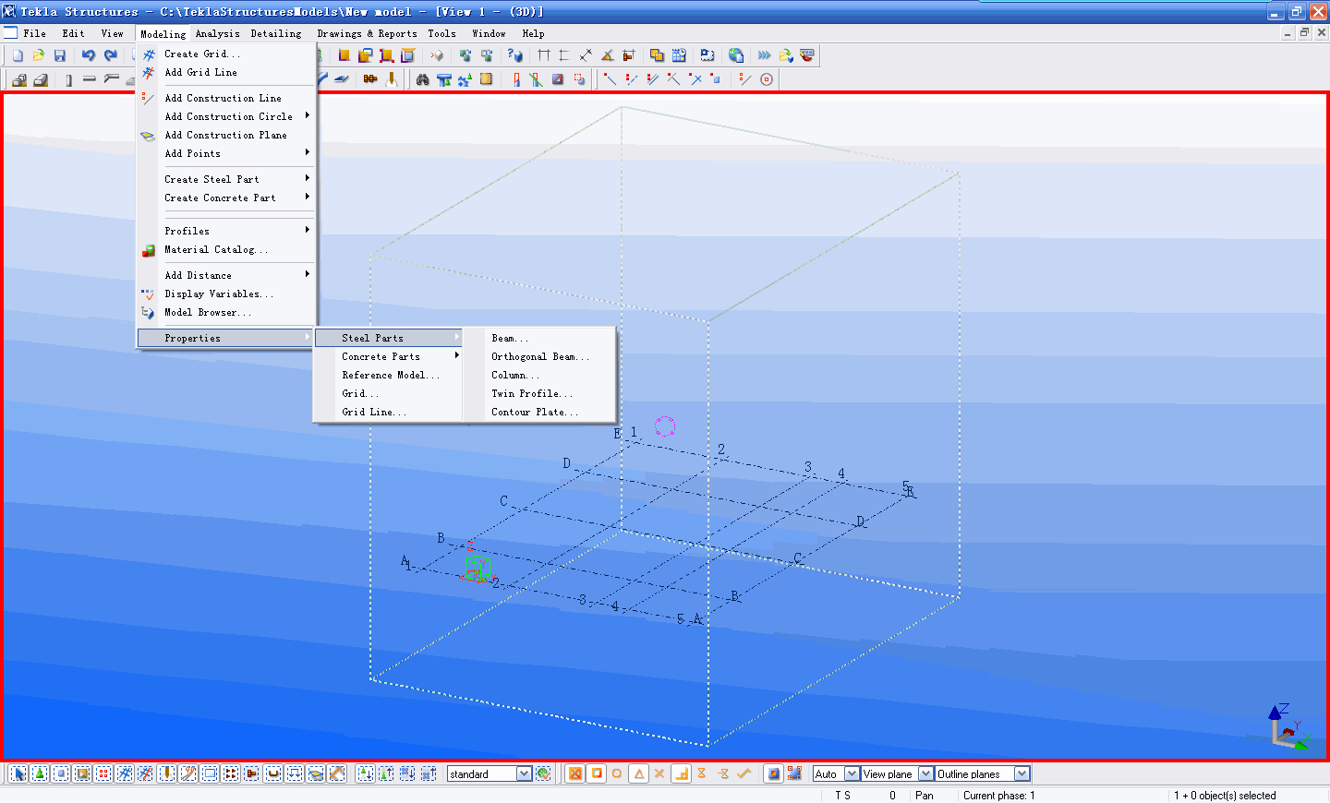
Task: Choose Reference Model... properties entry
Action: (389, 375)
